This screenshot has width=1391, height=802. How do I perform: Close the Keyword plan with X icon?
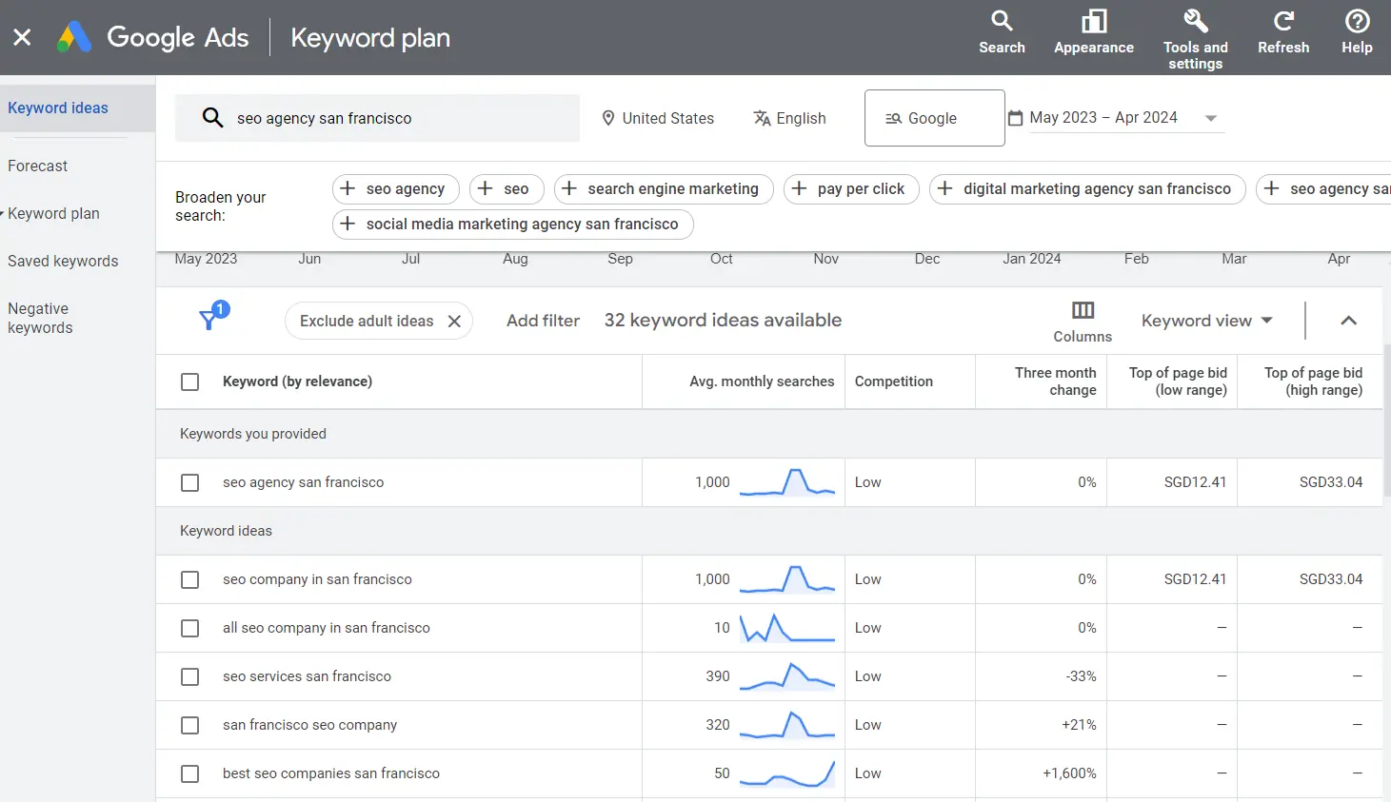click(22, 37)
